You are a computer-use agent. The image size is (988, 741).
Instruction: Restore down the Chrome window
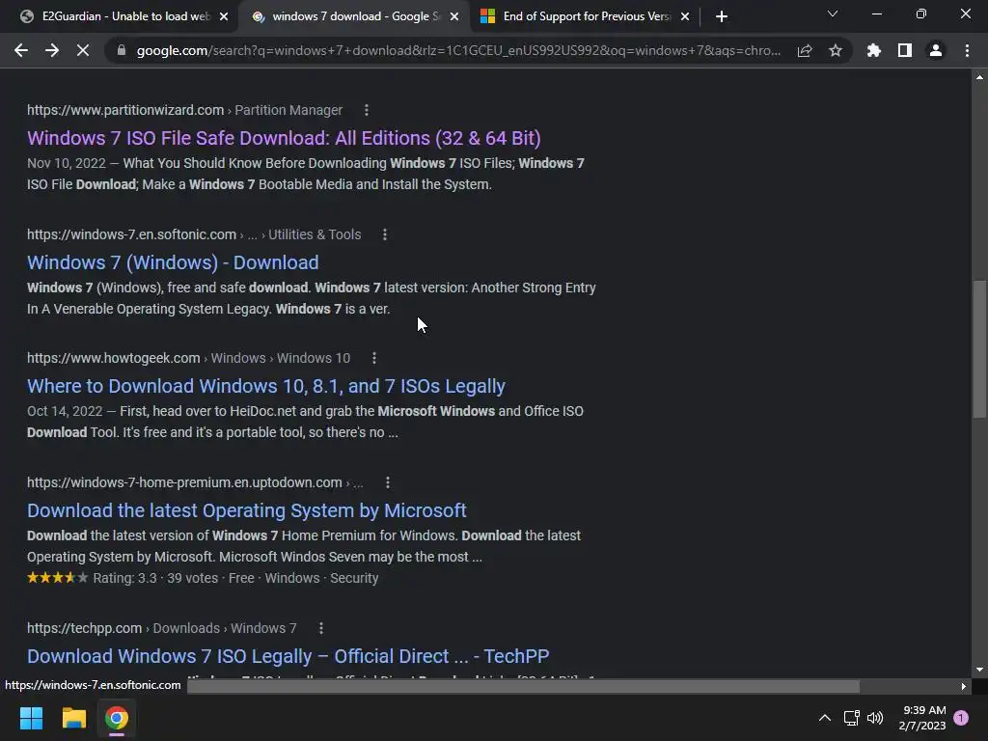point(921,14)
